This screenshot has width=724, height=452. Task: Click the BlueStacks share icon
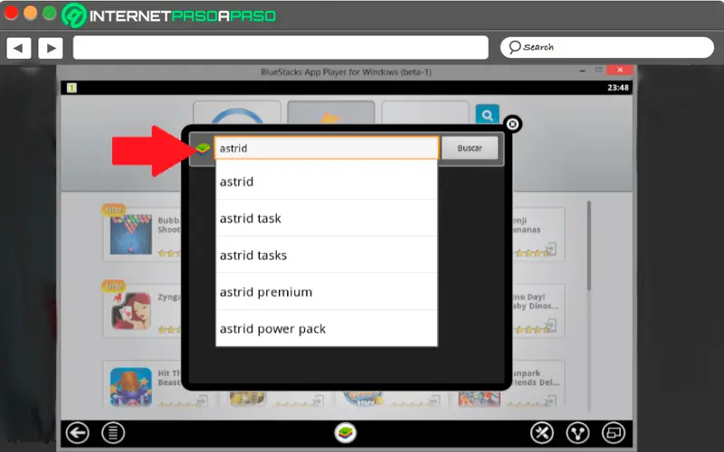coord(577,433)
